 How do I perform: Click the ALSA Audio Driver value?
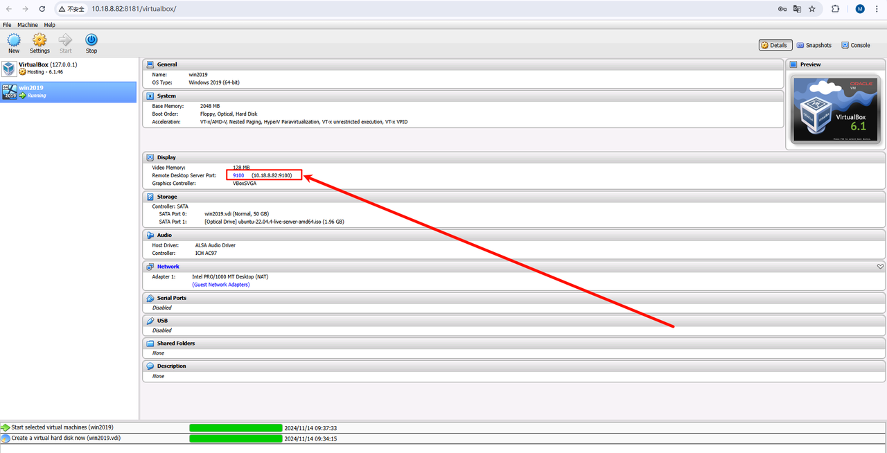[216, 245]
